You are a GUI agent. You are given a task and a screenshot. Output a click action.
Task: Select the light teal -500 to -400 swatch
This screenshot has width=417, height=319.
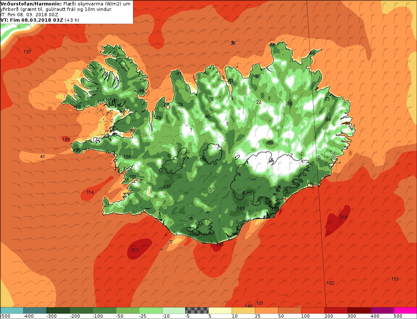(x=12, y=311)
